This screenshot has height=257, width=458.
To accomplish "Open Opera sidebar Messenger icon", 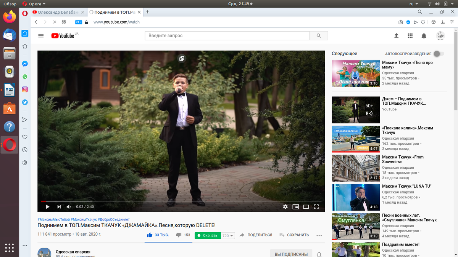I will (25, 64).
